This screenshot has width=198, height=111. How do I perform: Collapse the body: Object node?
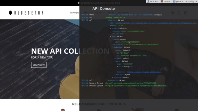coord(111,36)
